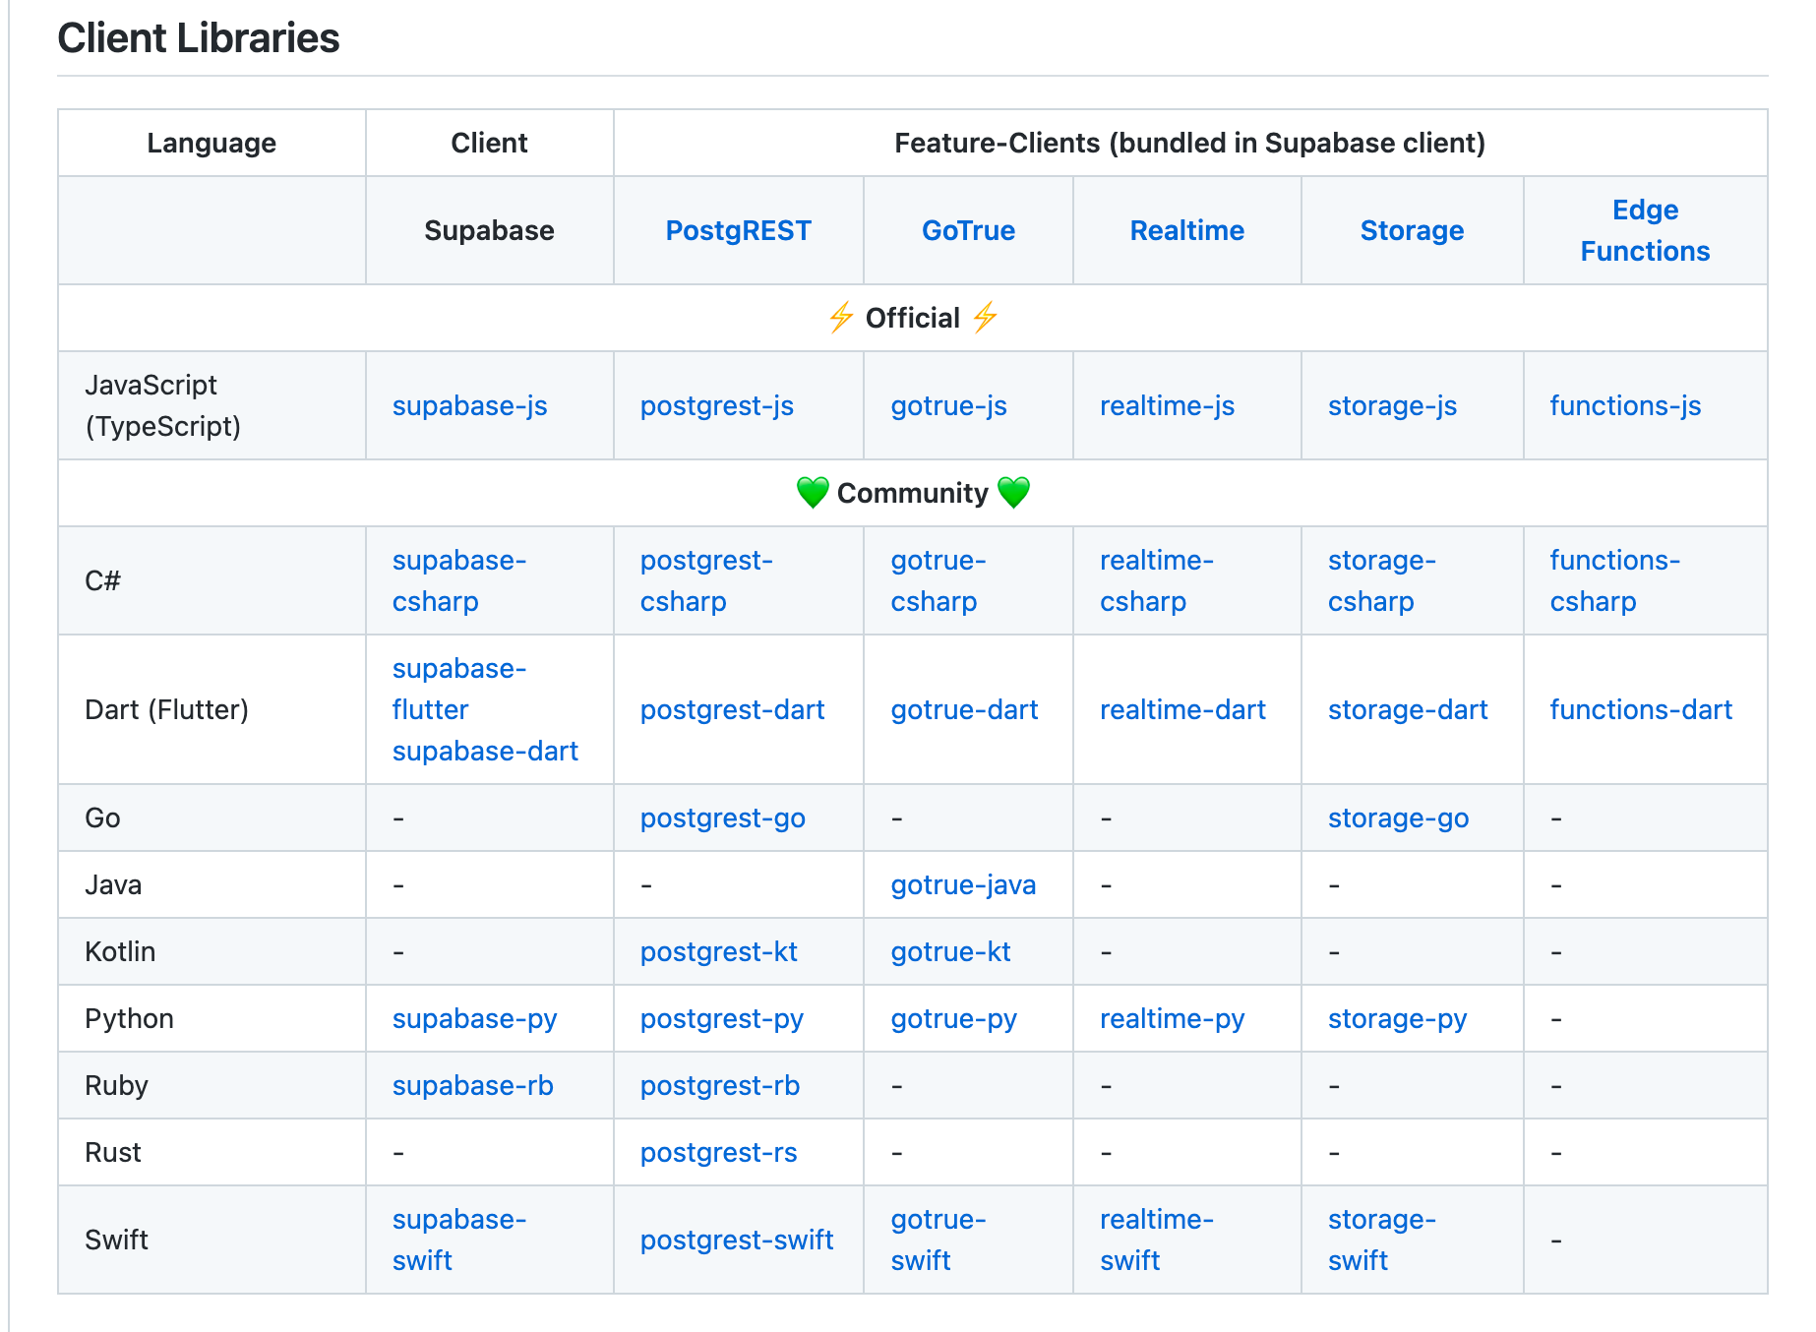Open the supabase-py Python client link
Image resolution: width=1816 pixels, height=1332 pixels.
pos(475,1018)
